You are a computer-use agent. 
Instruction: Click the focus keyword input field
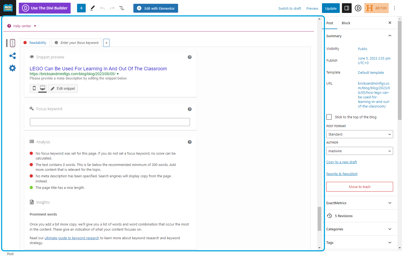coord(110,122)
